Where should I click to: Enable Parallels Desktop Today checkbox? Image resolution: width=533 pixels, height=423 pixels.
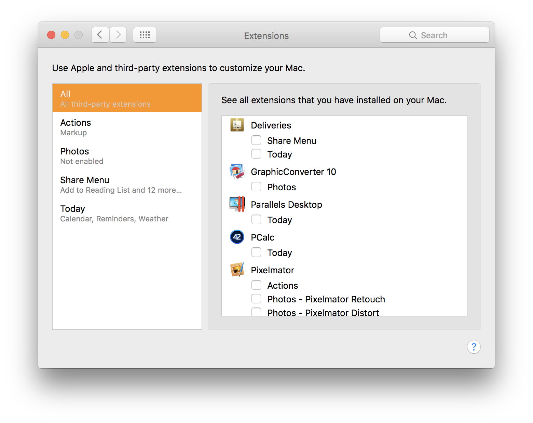coord(256,220)
